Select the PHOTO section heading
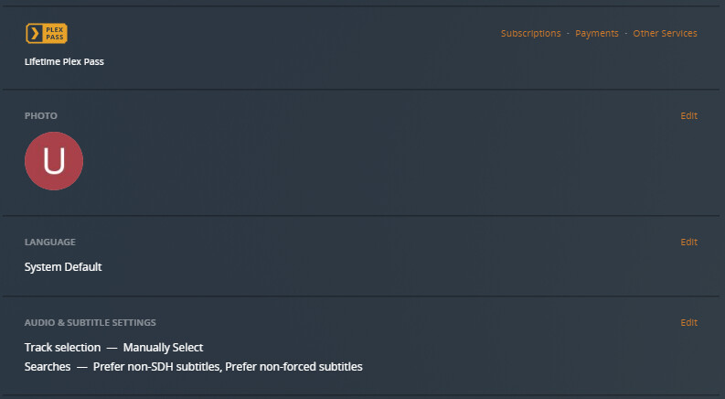The width and height of the screenshot is (725, 399). (41, 116)
